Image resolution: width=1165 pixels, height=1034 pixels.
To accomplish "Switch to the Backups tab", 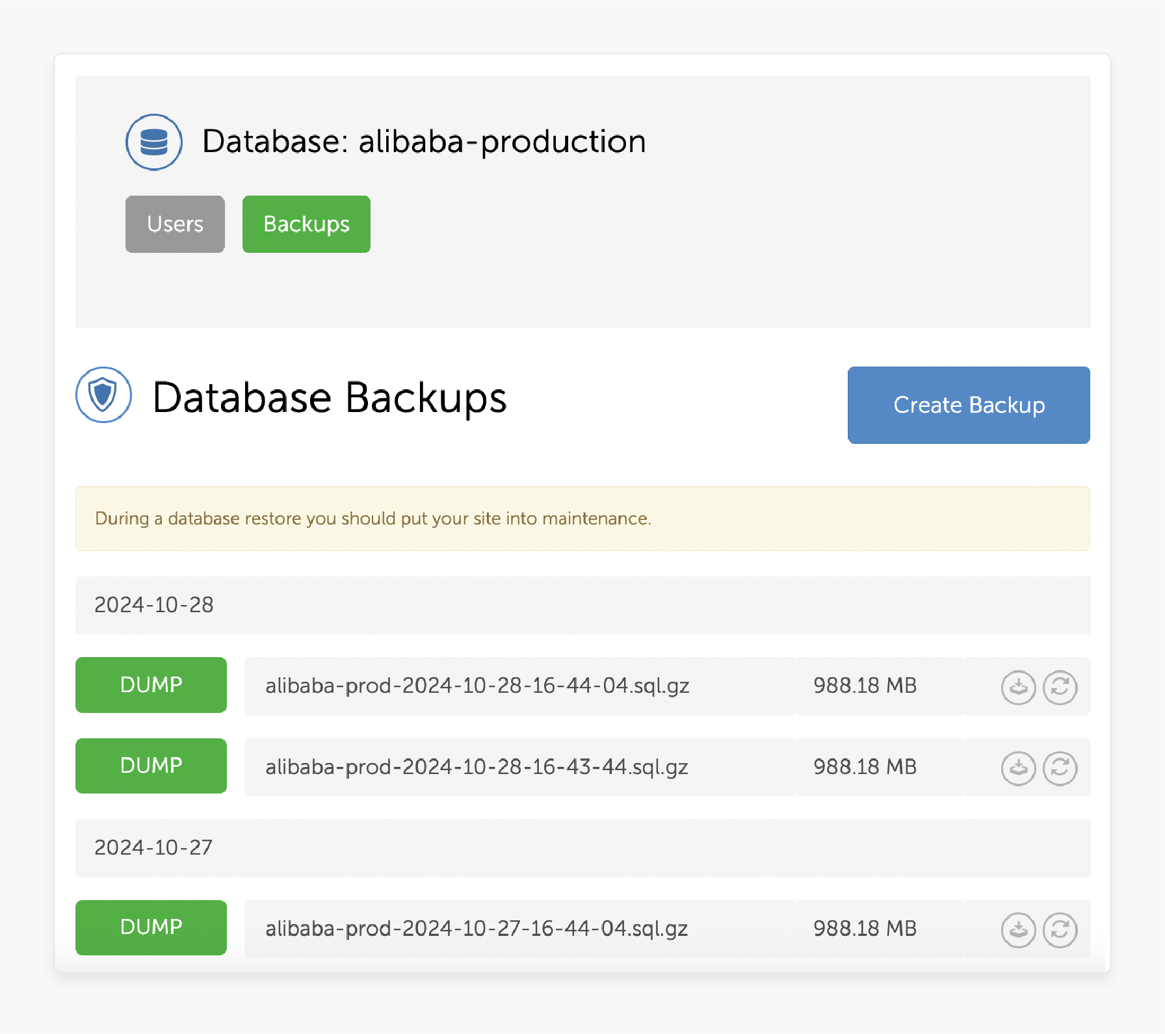I will [x=306, y=224].
